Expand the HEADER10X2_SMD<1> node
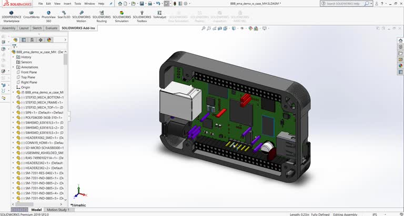404x216 pixels. click(x=13, y=138)
